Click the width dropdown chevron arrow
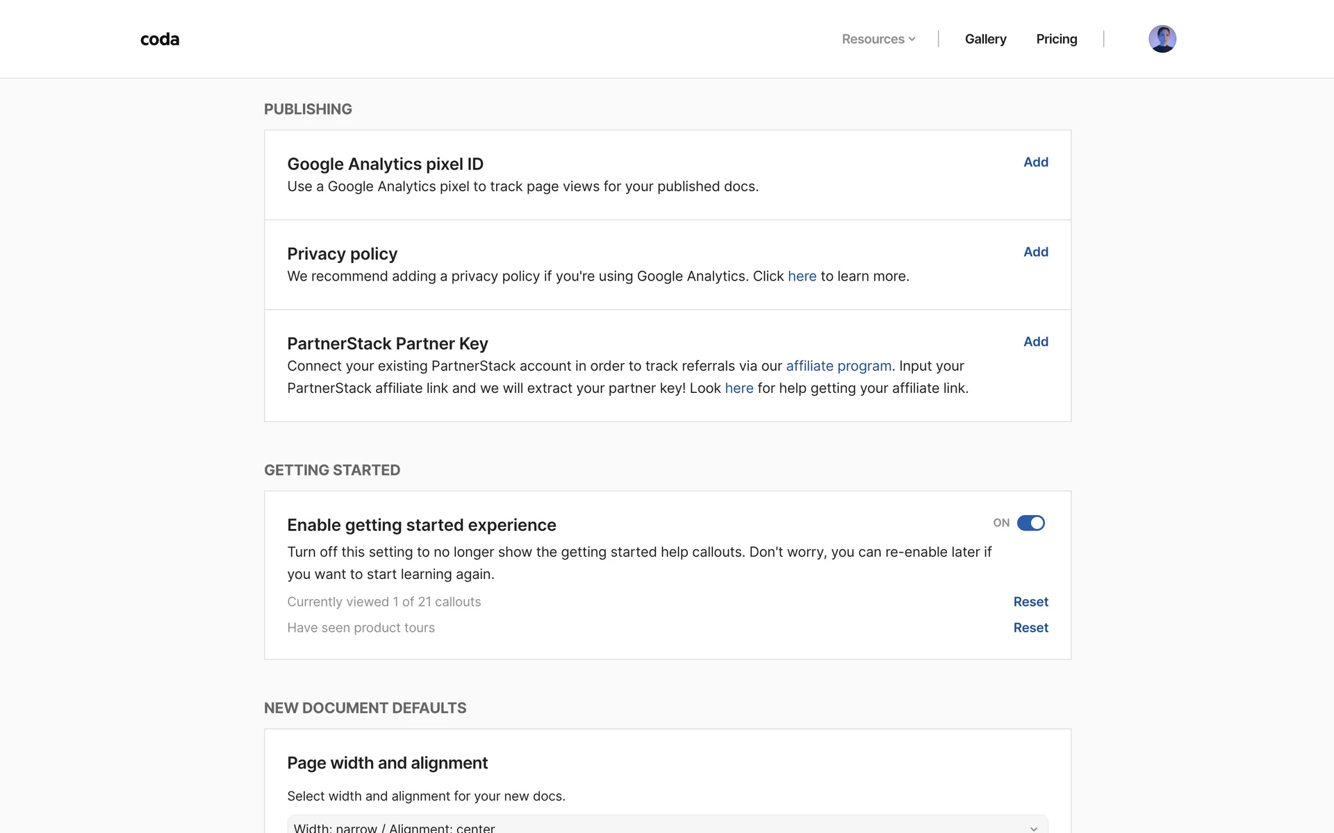This screenshot has height=833, width=1334. tap(1033, 827)
